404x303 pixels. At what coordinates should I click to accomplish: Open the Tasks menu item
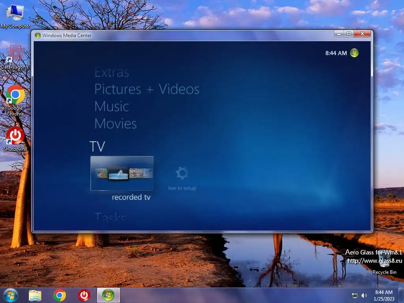(x=110, y=218)
